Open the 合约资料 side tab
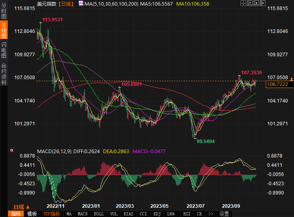294x217 pixels. (4, 74)
